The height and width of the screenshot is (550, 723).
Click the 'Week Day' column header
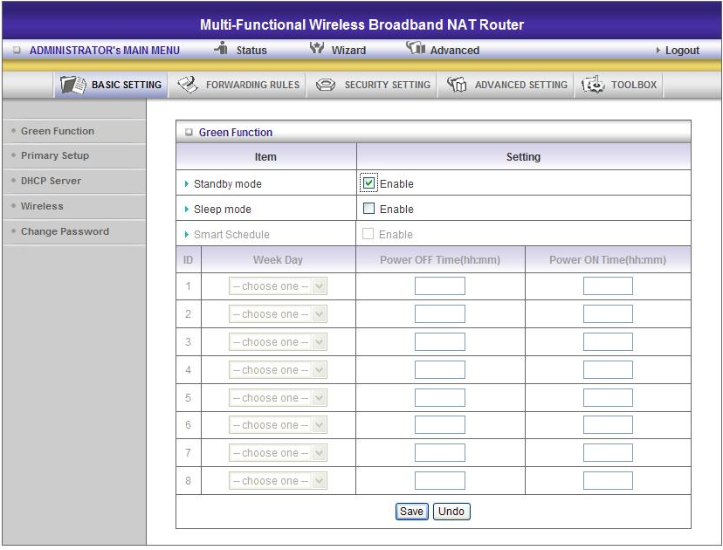pyautogui.click(x=278, y=260)
